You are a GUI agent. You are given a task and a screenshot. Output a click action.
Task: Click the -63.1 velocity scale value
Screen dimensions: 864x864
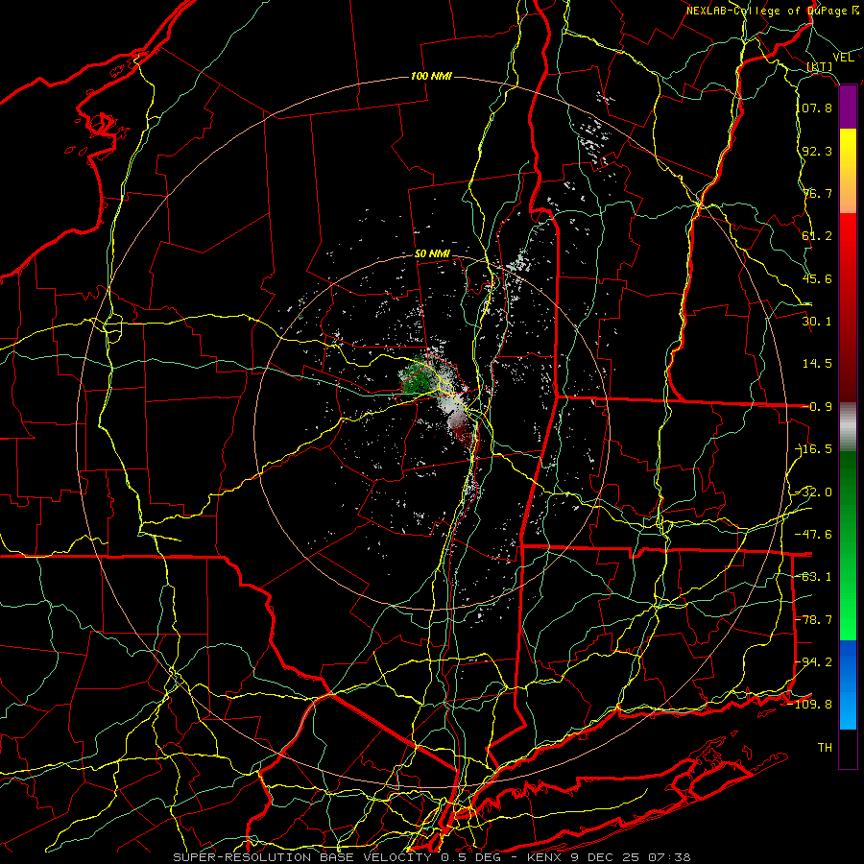pos(814,577)
